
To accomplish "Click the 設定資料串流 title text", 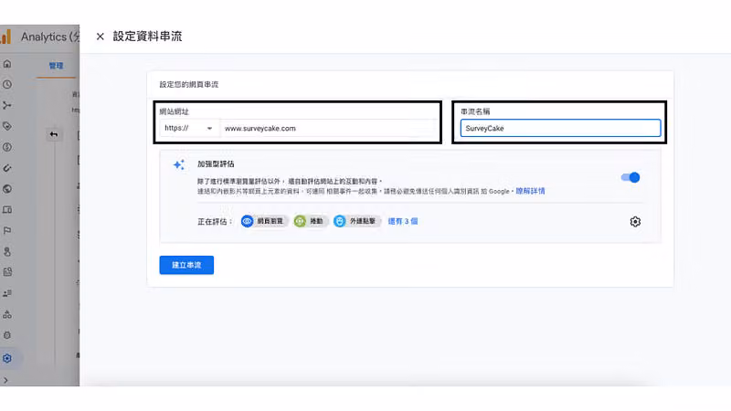I will click(147, 37).
